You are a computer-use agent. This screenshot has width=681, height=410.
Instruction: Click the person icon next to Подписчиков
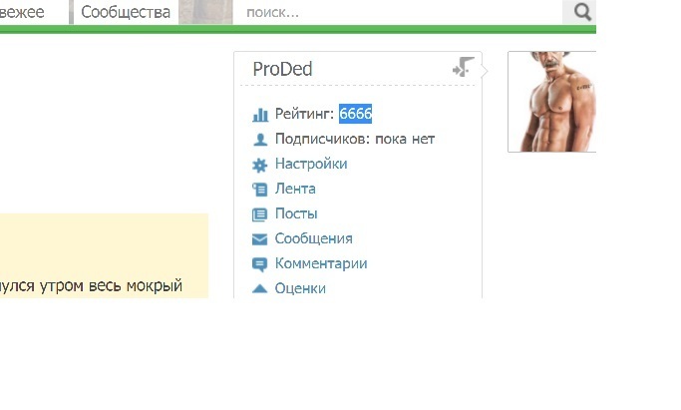coord(259,140)
